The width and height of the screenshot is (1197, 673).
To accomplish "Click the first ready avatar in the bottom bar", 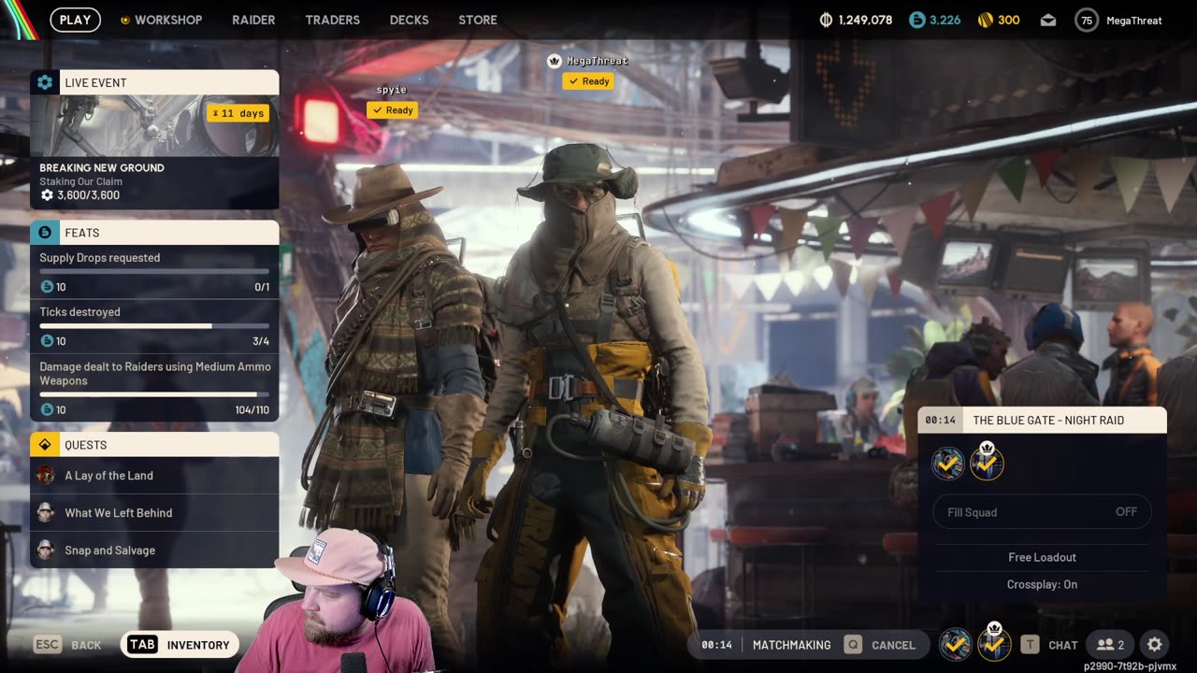I will click(x=955, y=644).
